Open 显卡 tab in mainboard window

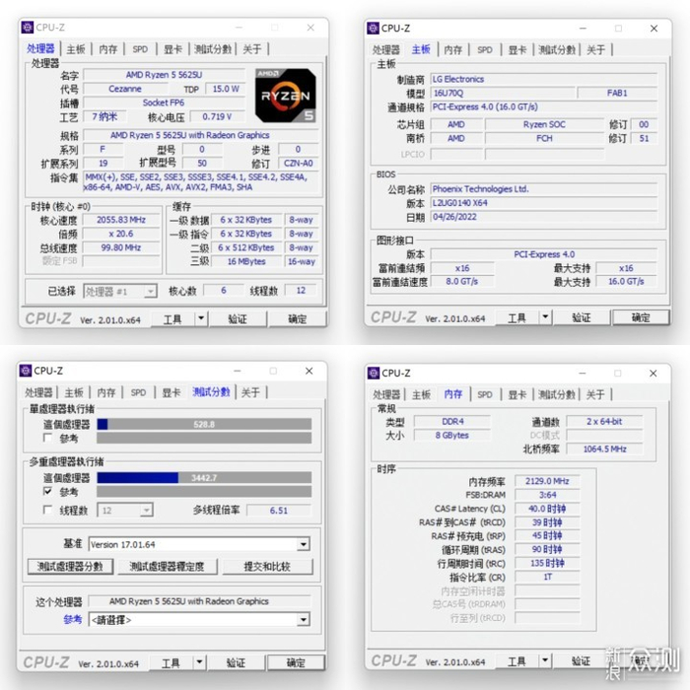pyautogui.click(x=517, y=49)
